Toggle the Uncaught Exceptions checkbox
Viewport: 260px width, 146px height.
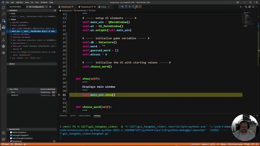(x=11, y=135)
